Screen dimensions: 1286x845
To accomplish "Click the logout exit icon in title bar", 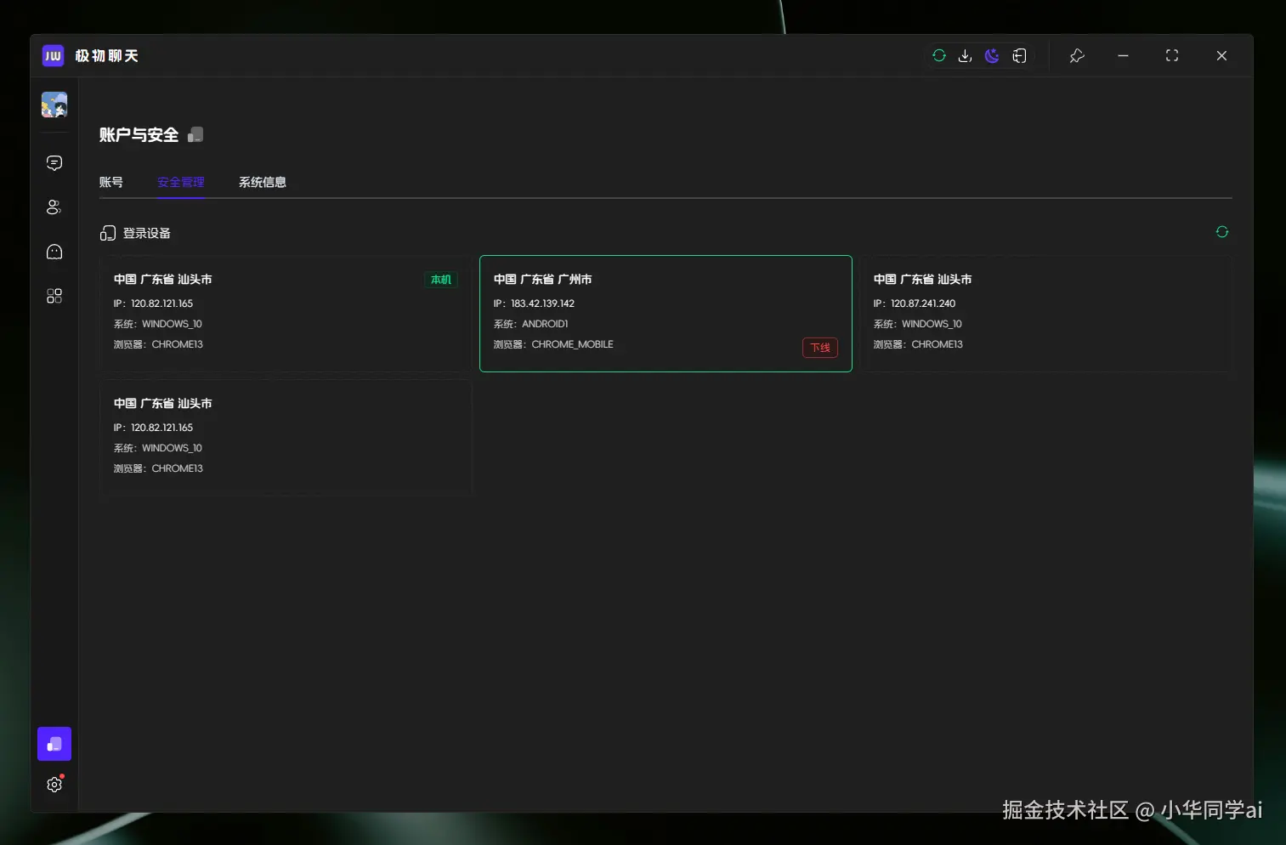I will (1019, 55).
